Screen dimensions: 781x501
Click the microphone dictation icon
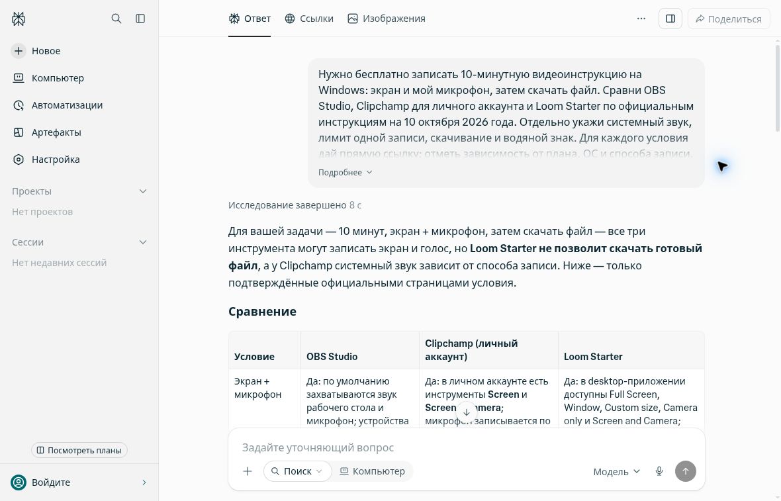659,471
